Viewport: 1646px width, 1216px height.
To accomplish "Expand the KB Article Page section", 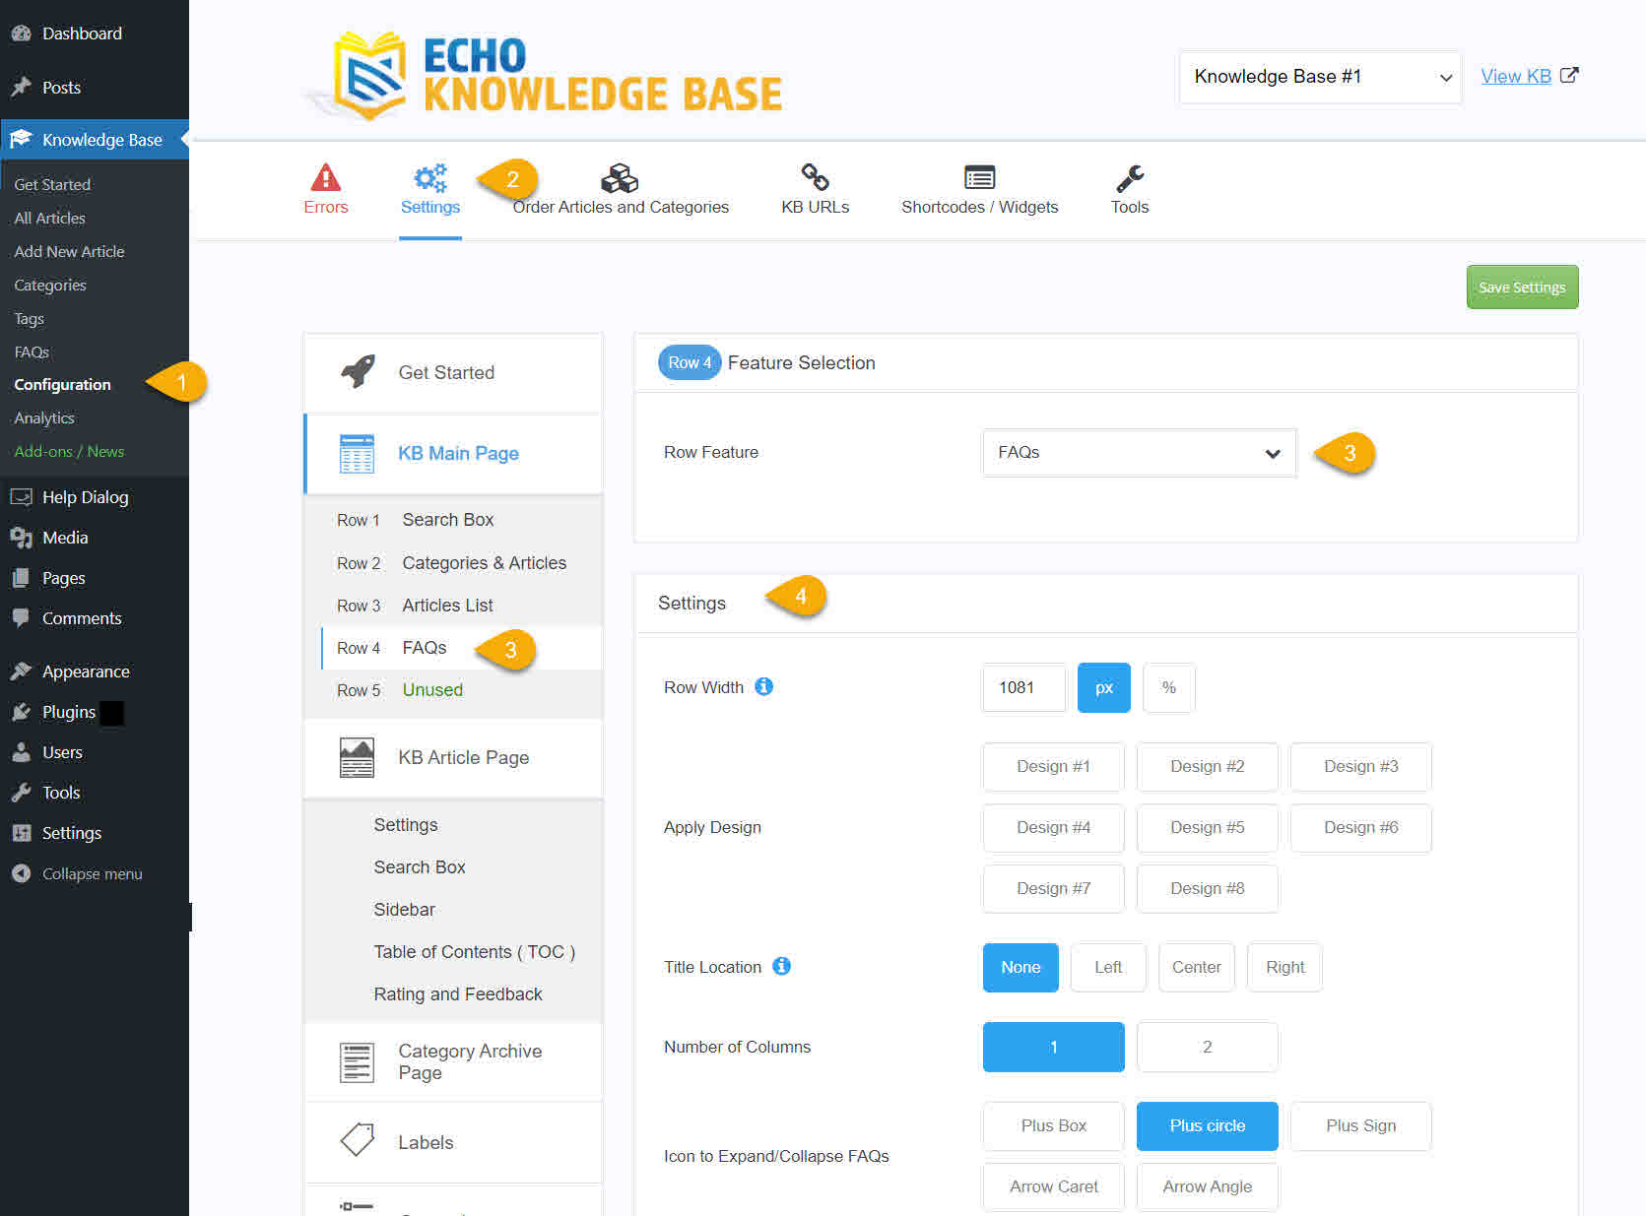I will pyautogui.click(x=453, y=757).
